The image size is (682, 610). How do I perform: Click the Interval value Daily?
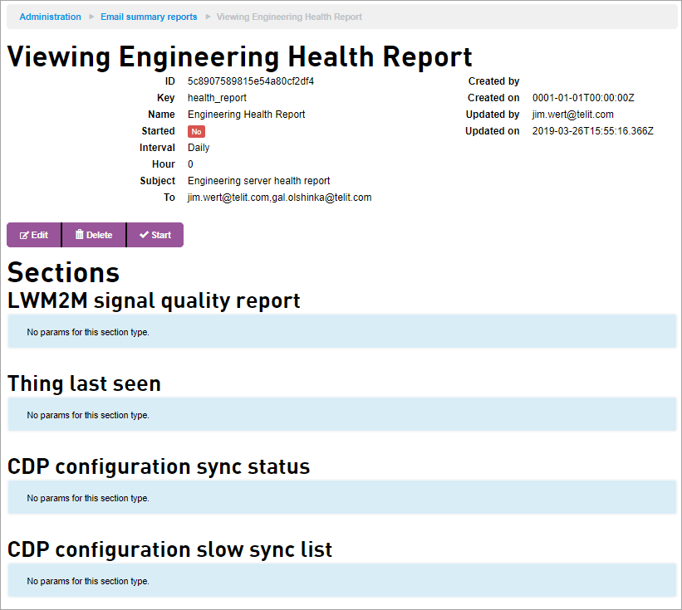pos(199,148)
